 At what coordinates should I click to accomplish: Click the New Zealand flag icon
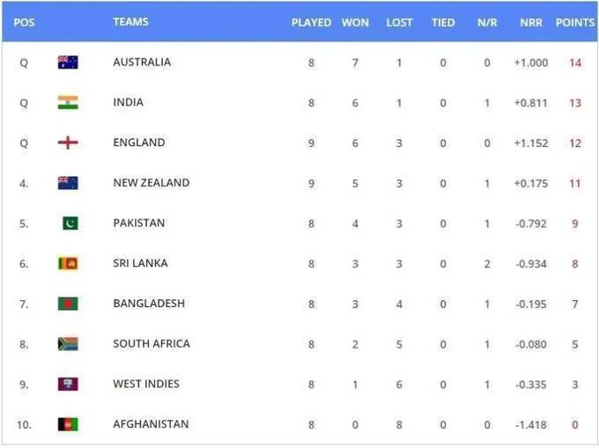(x=68, y=183)
